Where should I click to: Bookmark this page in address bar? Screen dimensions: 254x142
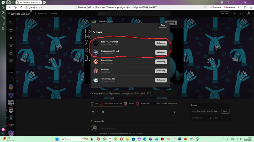tap(205, 7)
